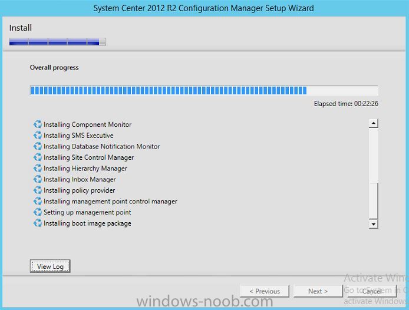Select the Installing Database Notification Monitor text

click(102, 146)
